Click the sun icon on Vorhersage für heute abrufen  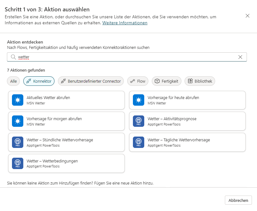tap(139, 100)
